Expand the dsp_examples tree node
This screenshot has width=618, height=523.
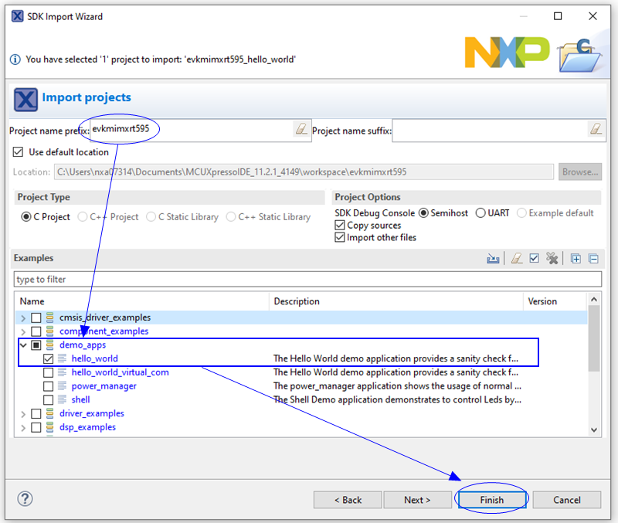[23, 428]
